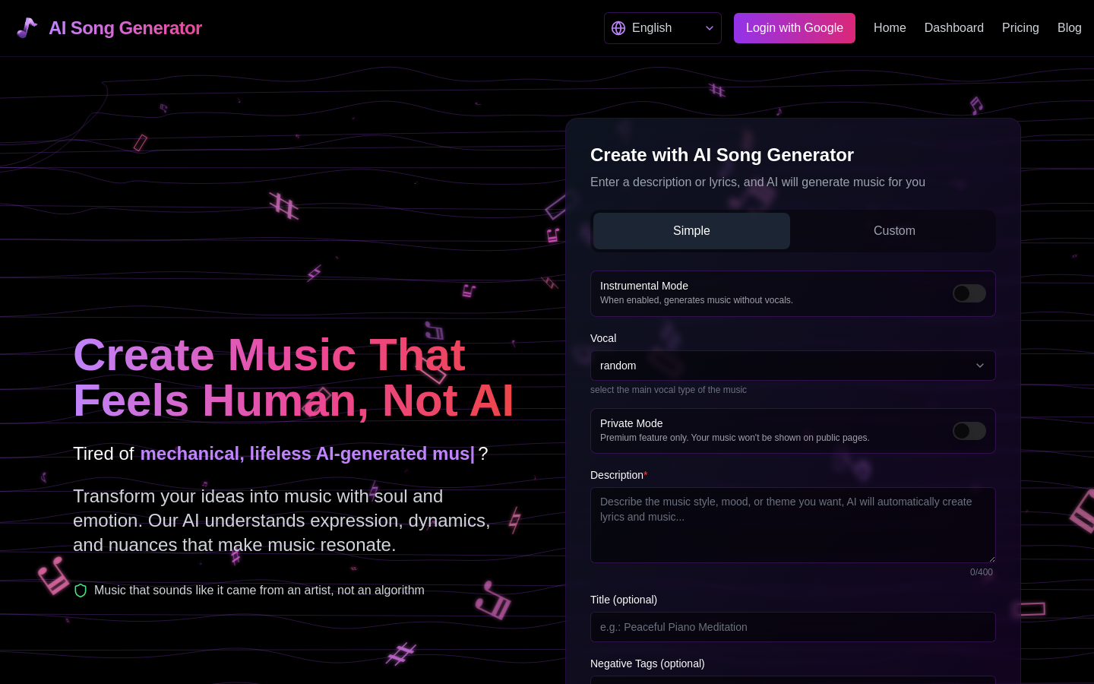Click Login with Google button
This screenshot has width=1094, height=684.
[x=795, y=28]
